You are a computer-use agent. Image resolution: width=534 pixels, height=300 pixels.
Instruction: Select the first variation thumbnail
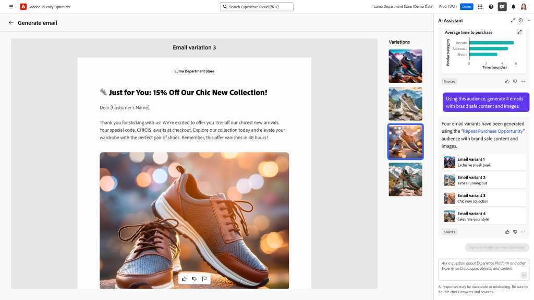pyautogui.click(x=405, y=66)
